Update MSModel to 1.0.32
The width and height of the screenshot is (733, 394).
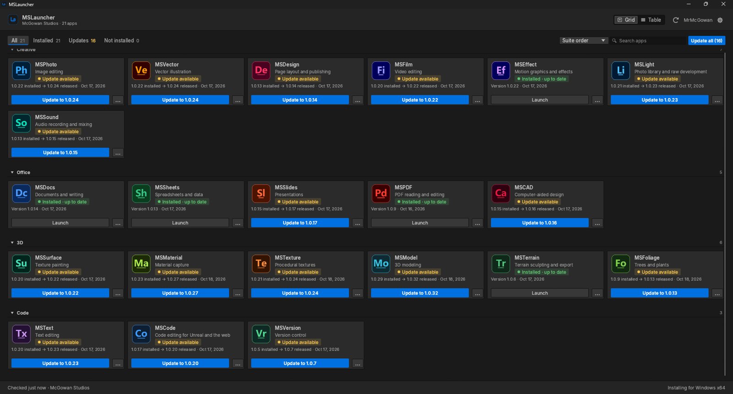(x=420, y=293)
